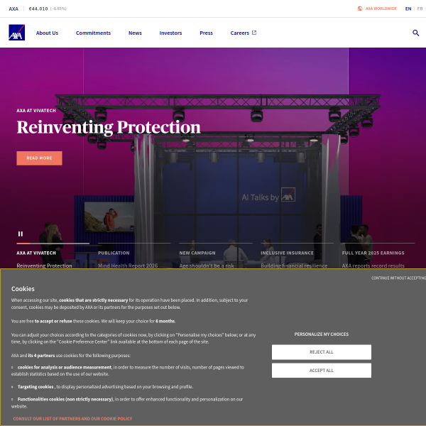Open the Investors menu
426x426 pixels.
tap(170, 33)
